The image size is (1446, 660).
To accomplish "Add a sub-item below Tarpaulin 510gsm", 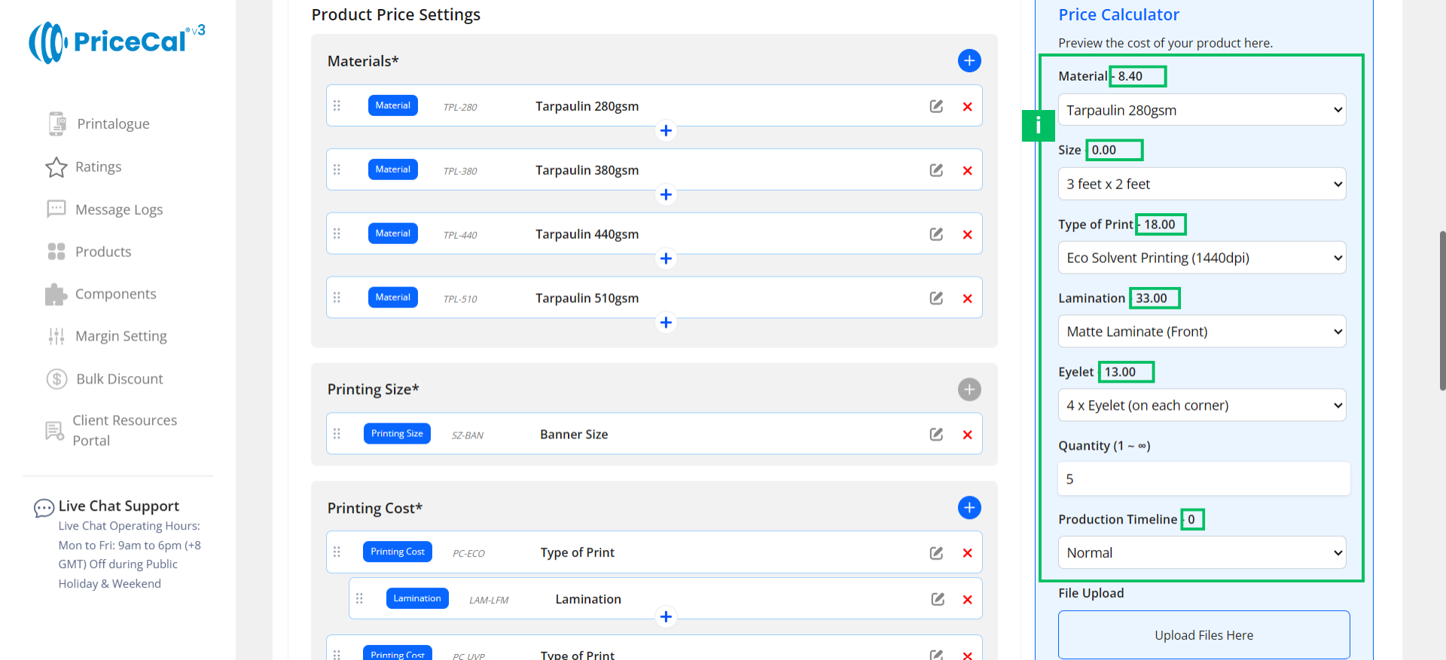I will tap(666, 322).
